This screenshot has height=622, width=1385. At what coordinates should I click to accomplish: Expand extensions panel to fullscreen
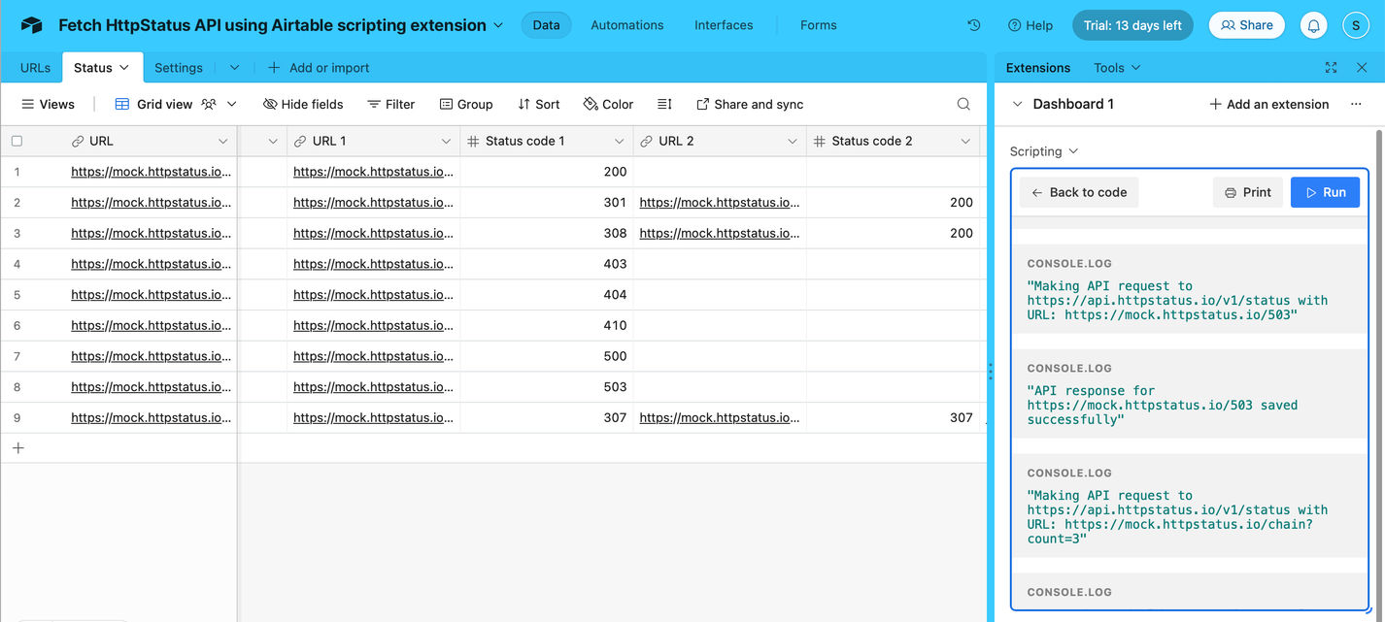1331,68
